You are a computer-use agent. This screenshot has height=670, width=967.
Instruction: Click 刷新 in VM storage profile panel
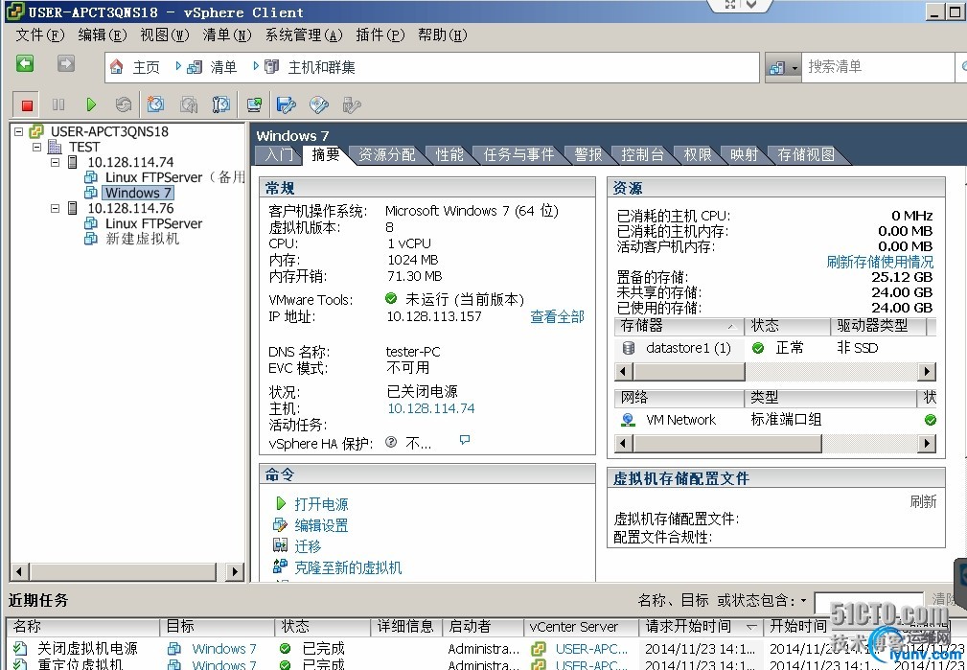point(923,501)
